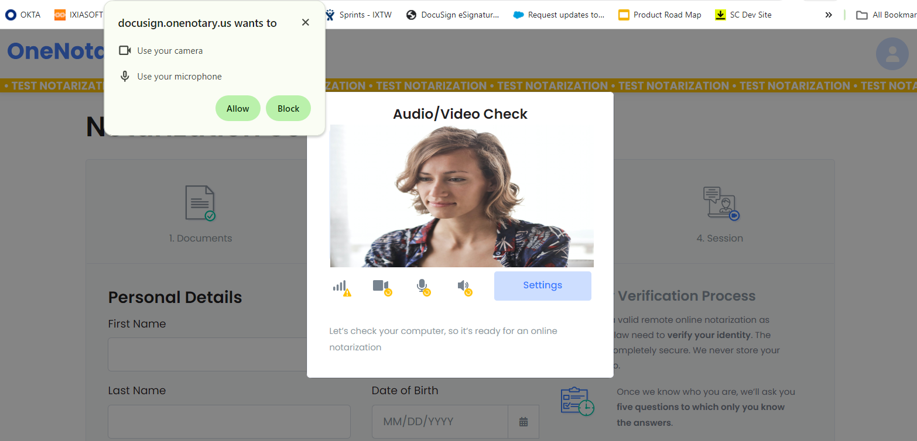Block the permission request
Image resolution: width=917 pixels, height=441 pixels.
288,108
